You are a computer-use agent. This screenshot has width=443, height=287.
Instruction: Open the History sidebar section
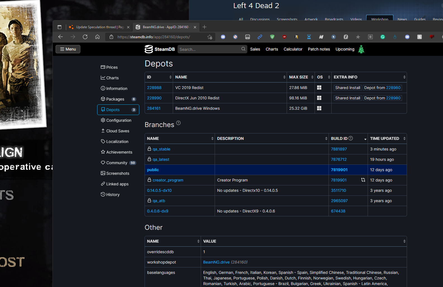[x=118, y=195]
